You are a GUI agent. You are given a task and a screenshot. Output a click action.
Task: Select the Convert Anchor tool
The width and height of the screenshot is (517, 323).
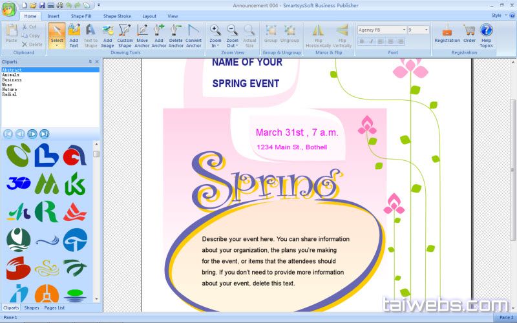(x=193, y=35)
